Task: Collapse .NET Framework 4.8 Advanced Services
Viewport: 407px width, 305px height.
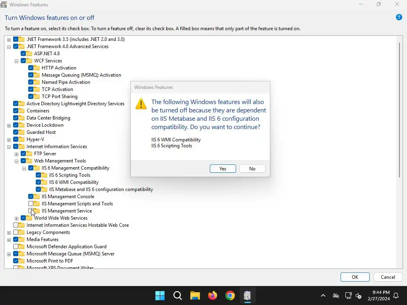Action: point(9,47)
